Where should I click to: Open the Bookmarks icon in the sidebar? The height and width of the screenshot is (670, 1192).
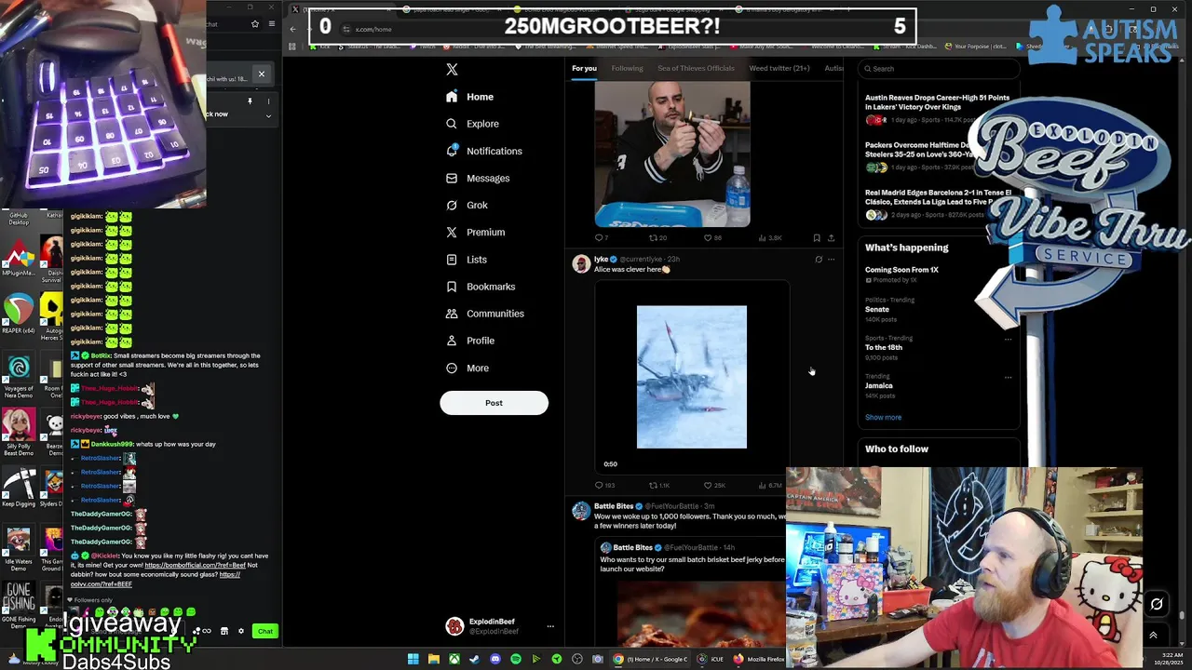[452, 287]
